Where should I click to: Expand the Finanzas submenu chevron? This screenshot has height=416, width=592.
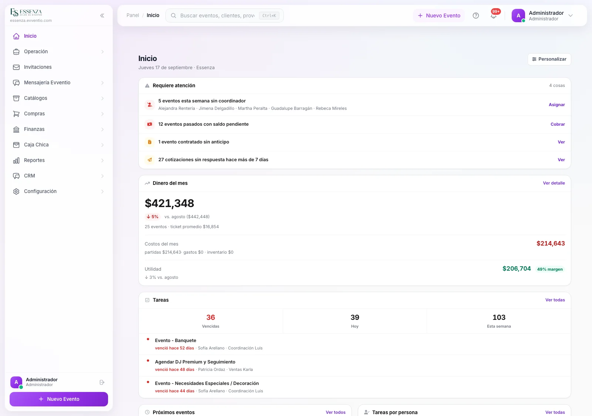[x=102, y=129]
